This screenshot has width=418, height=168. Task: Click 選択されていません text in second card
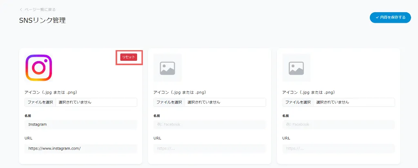point(204,102)
